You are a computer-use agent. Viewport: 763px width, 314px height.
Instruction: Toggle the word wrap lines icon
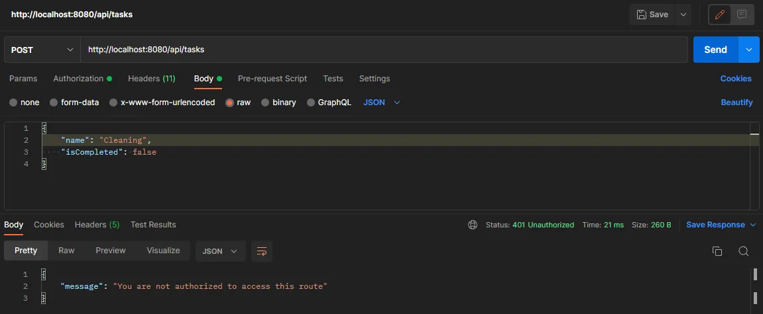click(262, 251)
